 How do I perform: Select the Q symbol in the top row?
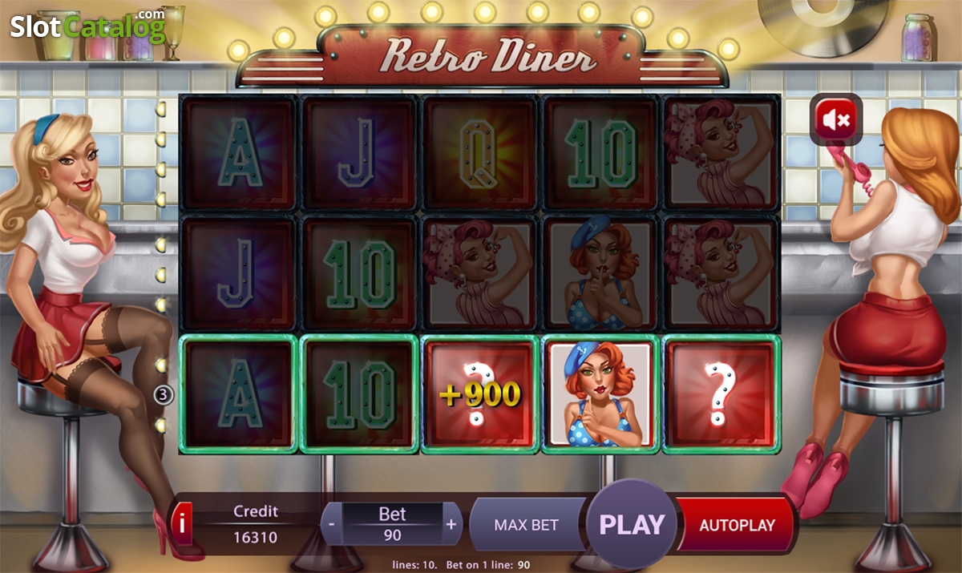pos(480,153)
